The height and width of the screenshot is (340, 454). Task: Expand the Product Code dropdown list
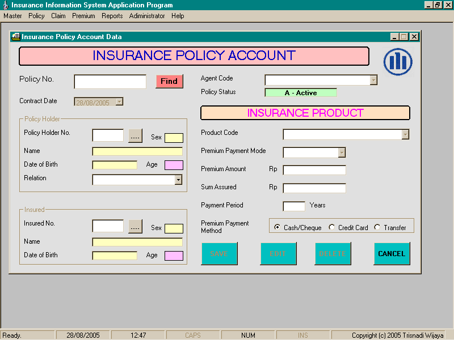point(405,134)
